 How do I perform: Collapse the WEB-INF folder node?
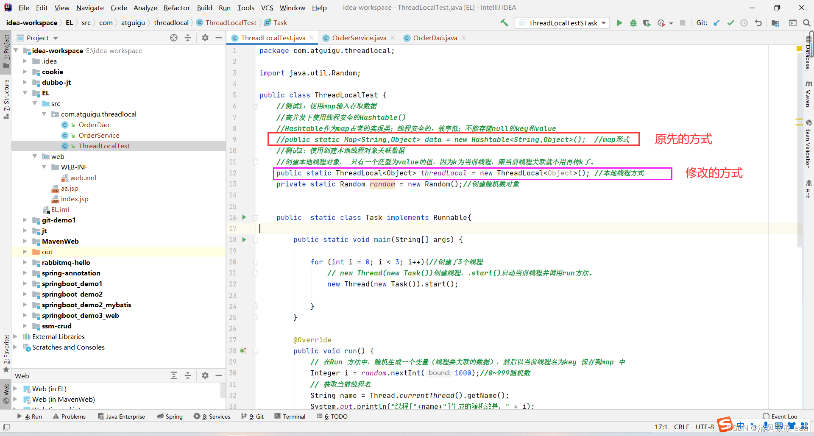coord(44,167)
